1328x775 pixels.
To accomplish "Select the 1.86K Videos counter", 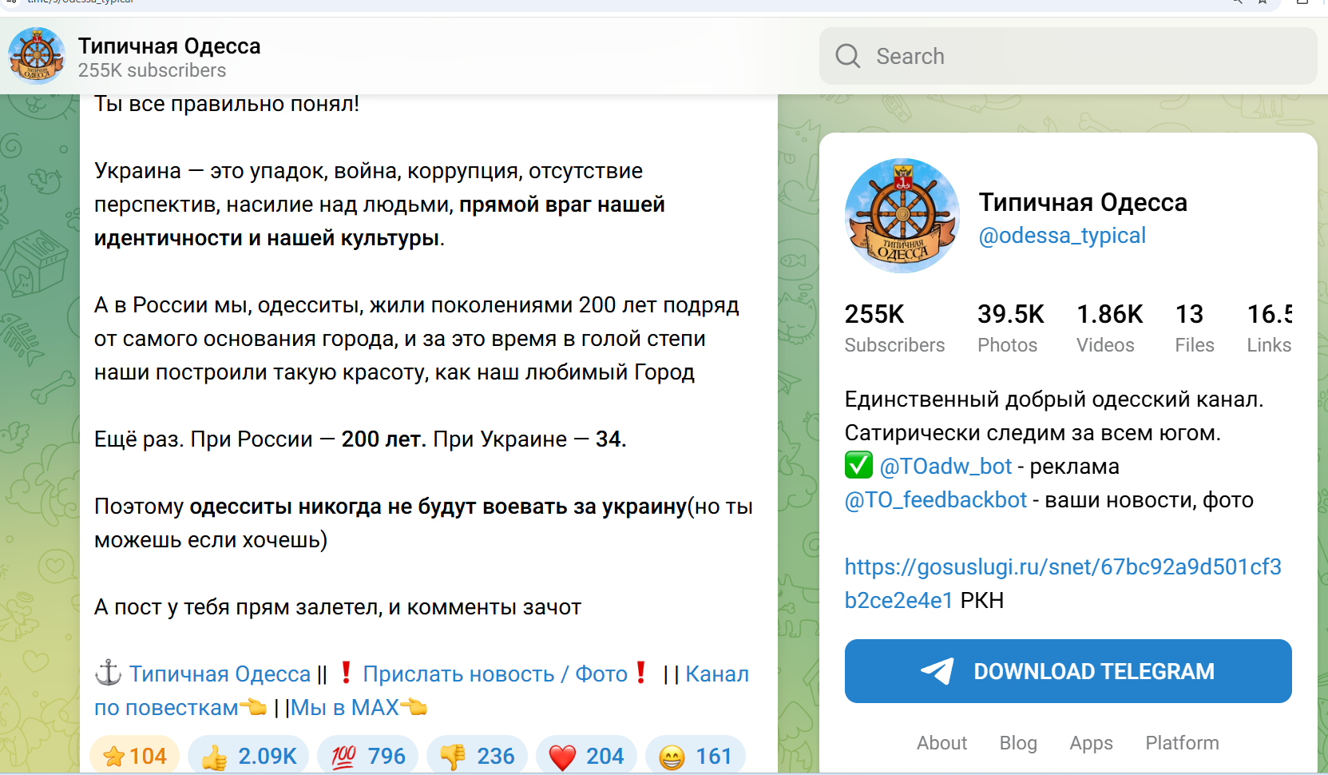I will click(1110, 328).
